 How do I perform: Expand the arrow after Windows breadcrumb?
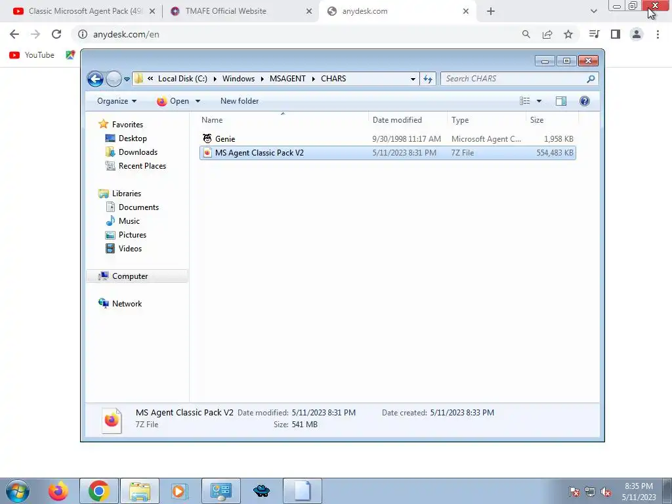(x=262, y=79)
